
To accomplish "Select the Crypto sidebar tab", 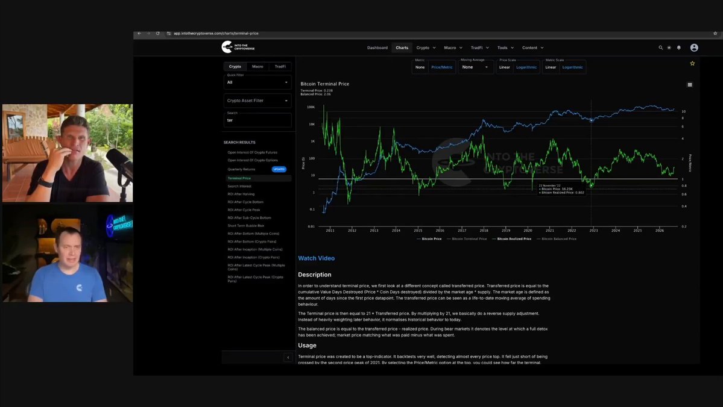I will (x=235, y=66).
